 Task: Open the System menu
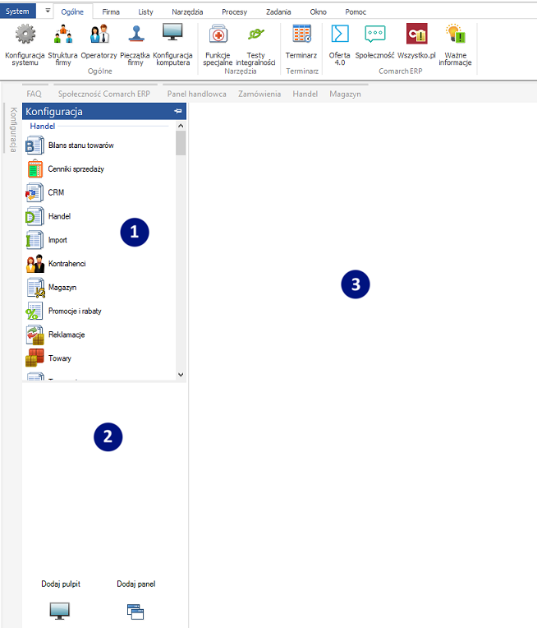point(17,12)
